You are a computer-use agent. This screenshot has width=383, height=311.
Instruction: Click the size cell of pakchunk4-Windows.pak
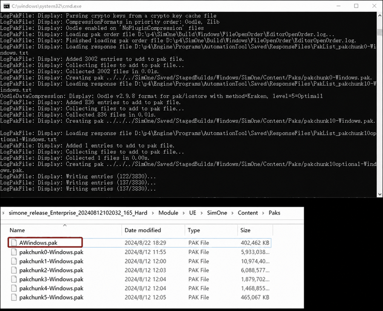[x=255, y=289]
